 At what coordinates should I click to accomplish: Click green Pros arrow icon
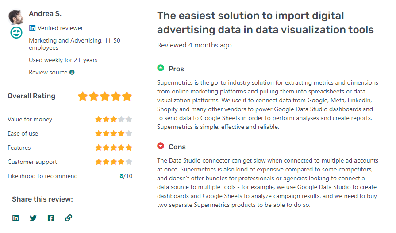pos(161,68)
